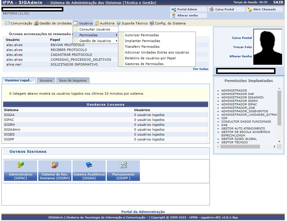Image resolution: width=287 pixels, height=221 pixels.
Task: Click the Abrir Chamado bell icon
Action: pyautogui.click(x=250, y=9)
